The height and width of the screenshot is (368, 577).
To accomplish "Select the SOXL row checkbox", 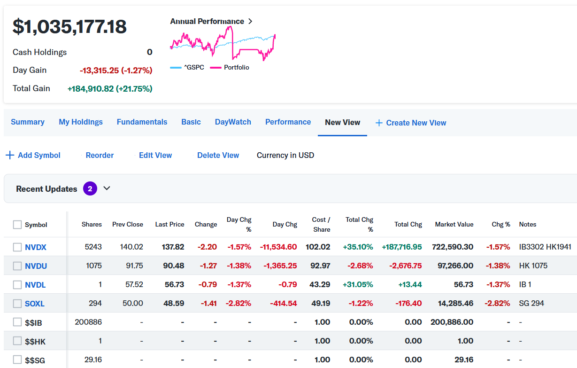I will point(17,303).
